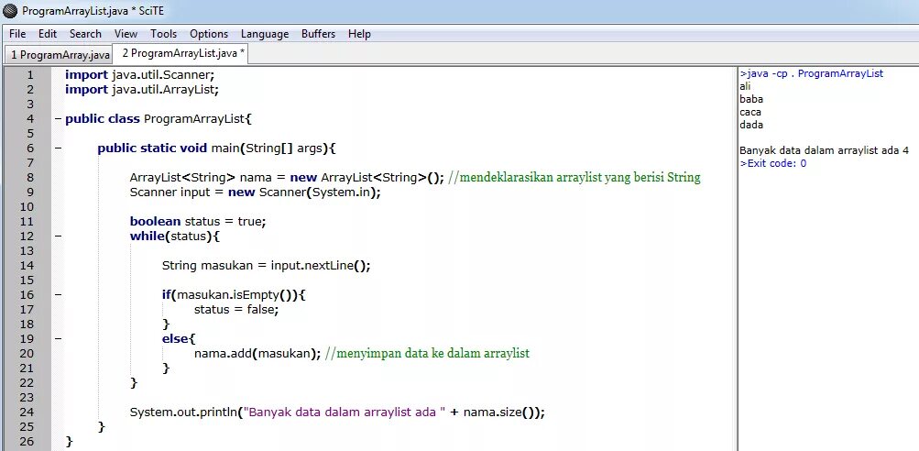The height and width of the screenshot is (451, 919).
Task: Click comment 'menyimpan data ke dalam arraylist'
Action: point(427,354)
